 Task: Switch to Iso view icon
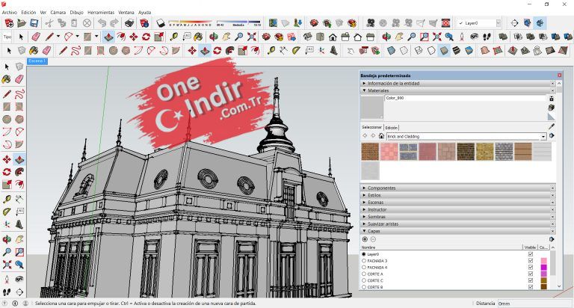click(x=307, y=37)
